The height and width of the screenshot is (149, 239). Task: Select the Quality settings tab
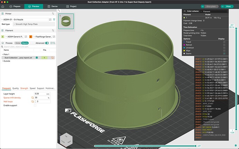[16, 88]
